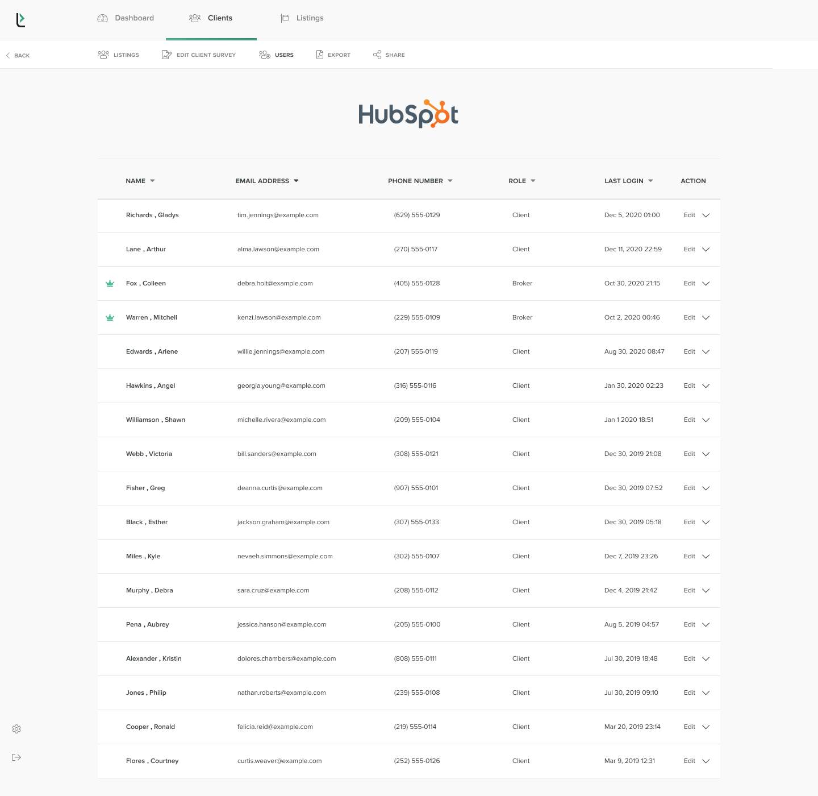This screenshot has height=796, width=818.
Task: Open settings via sidebar gear icon
Action: (x=16, y=729)
